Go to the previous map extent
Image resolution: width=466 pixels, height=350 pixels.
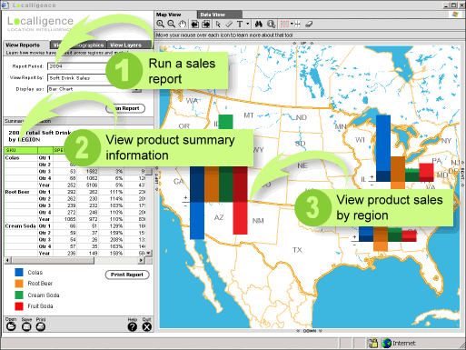click(x=195, y=25)
